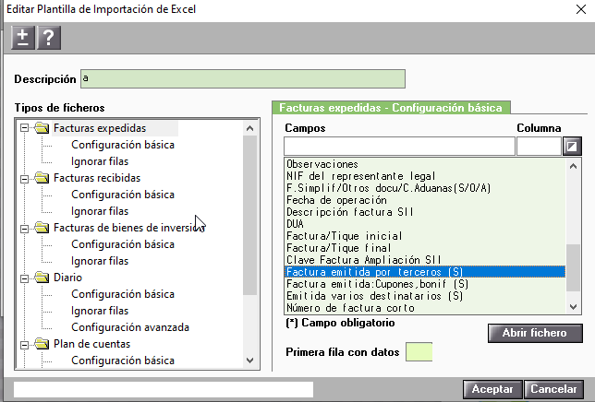The height and width of the screenshot is (402, 595).
Task: Open Ignorar filas under Facturas recibidas
Action: [x=100, y=211]
